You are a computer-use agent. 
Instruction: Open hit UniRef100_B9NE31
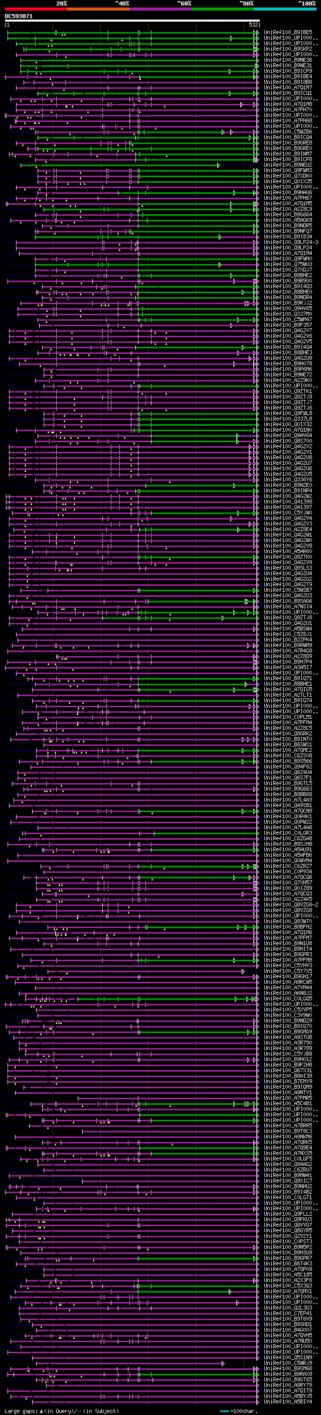coord(288,65)
